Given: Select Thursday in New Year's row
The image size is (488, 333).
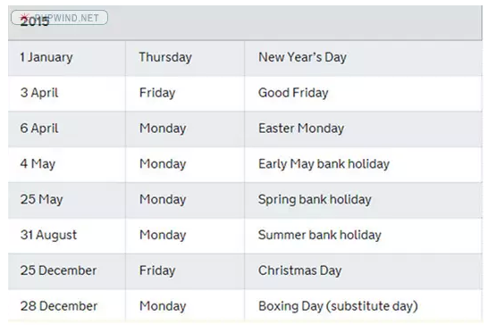Looking at the screenshot, I should click(x=165, y=57).
